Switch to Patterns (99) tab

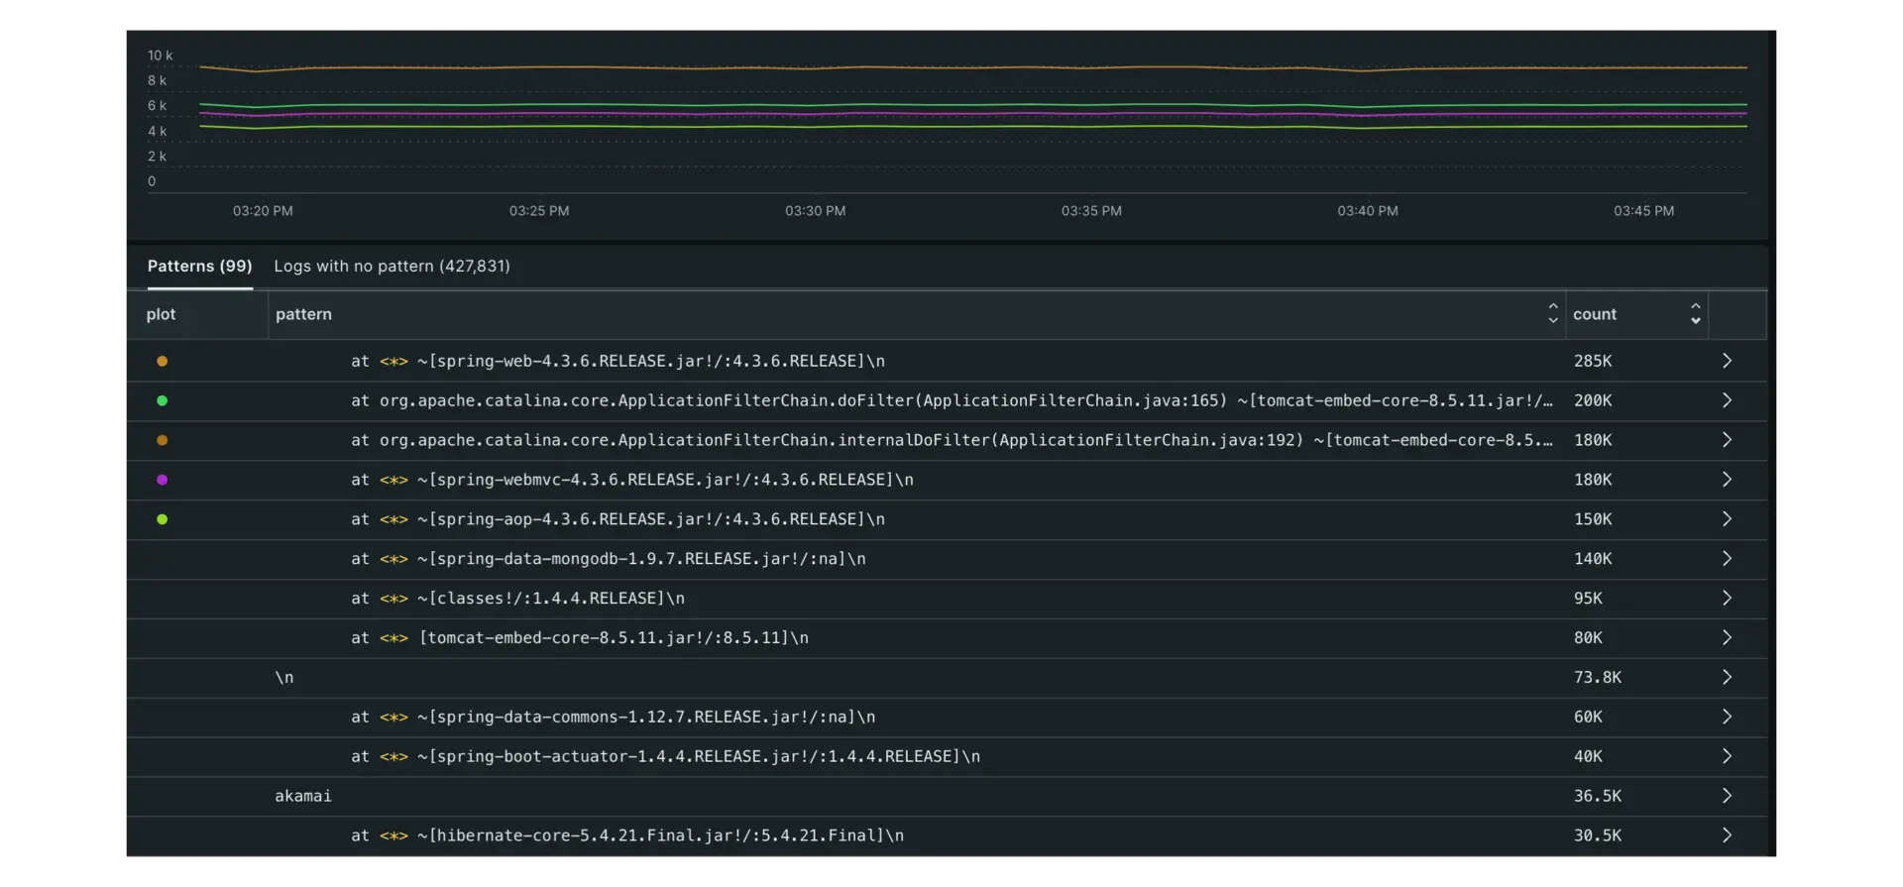(199, 267)
